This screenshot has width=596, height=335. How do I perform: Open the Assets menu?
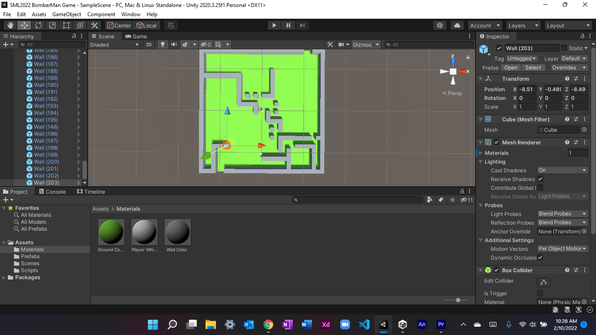tap(39, 14)
